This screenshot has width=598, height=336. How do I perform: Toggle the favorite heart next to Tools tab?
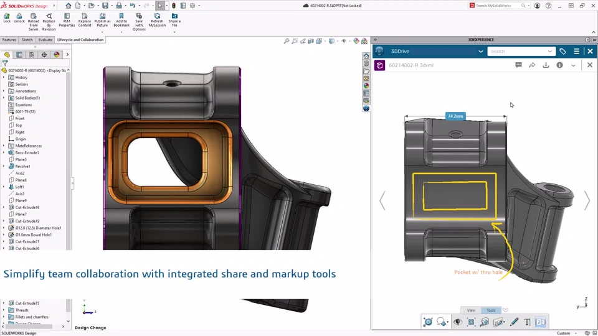pos(505,310)
